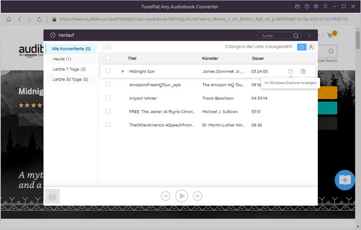Open settings gear icon in title bar
The height and width of the screenshot is (230, 361).
(x=316, y=7)
